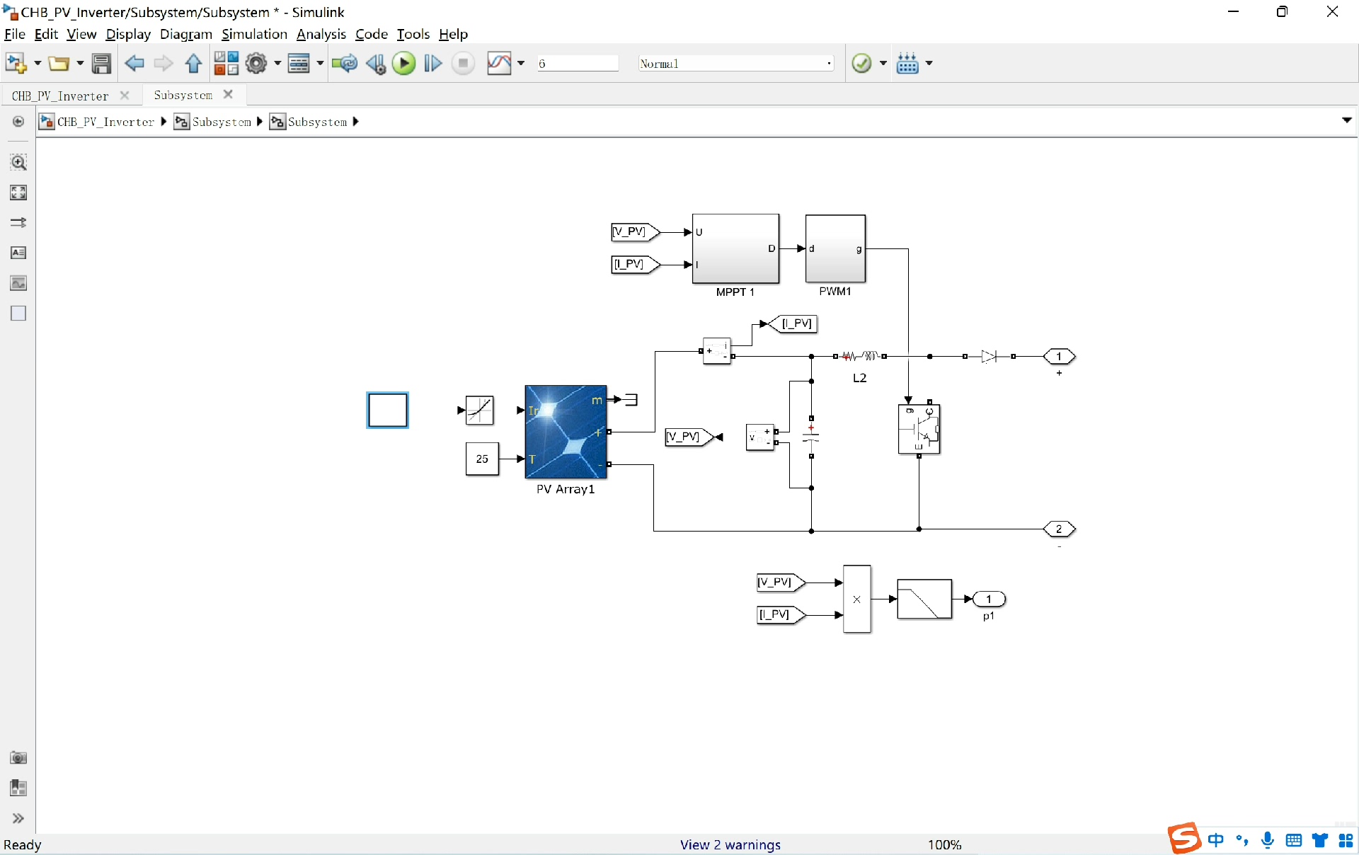Image resolution: width=1359 pixels, height=855 pixels.
Task: Run the simulation with the green play button
Action: pos(404,64)
